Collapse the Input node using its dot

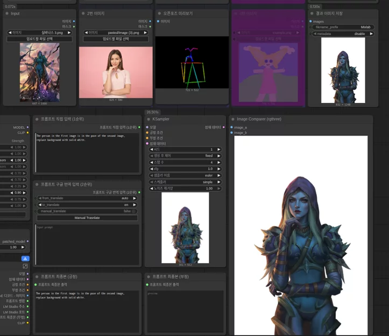click(x=7, y=13)
